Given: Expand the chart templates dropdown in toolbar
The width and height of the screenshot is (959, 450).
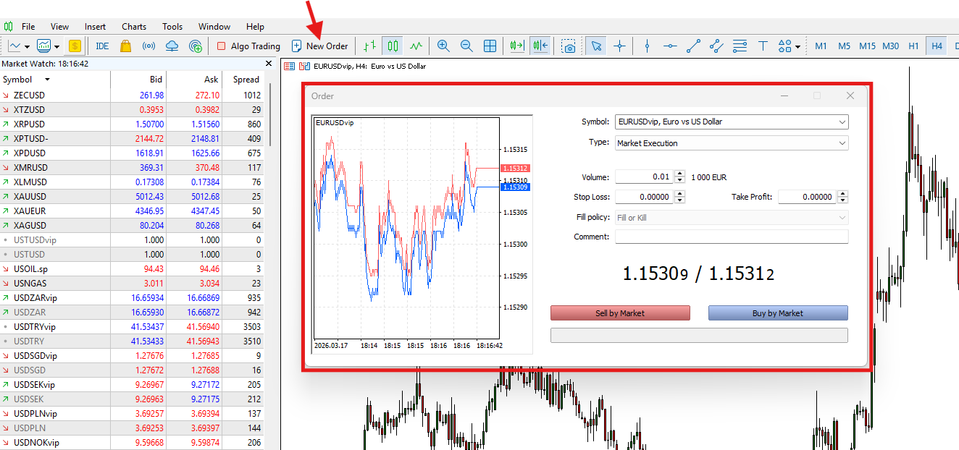Looking at the screenshot, I should click(x=56, y=46).
